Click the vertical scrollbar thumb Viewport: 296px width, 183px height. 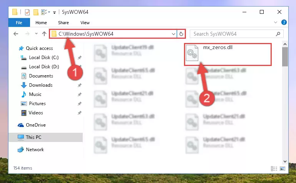(x=285, y=57)
